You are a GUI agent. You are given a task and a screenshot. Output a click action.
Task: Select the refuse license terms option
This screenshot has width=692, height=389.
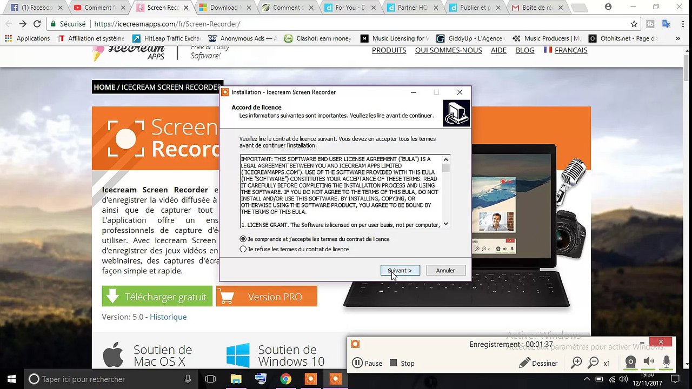tap(243, 249)
